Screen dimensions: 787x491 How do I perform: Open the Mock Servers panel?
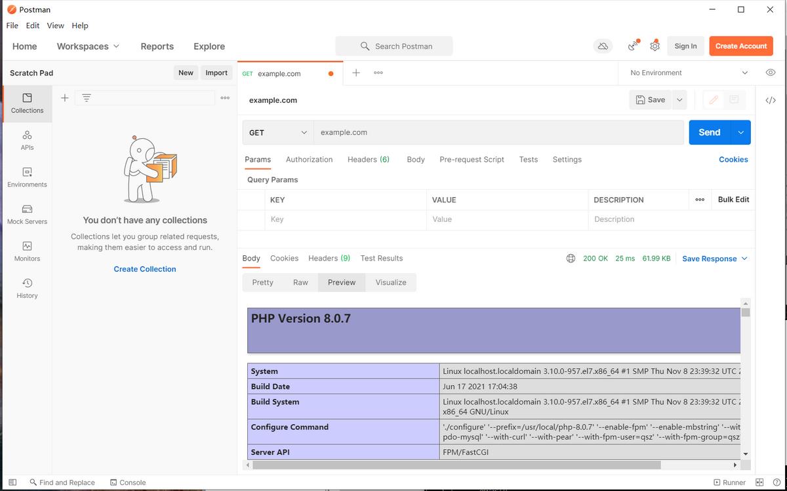(26, 215)
